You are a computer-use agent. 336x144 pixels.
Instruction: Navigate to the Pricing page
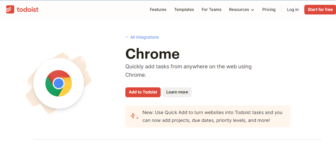point(269,10)
